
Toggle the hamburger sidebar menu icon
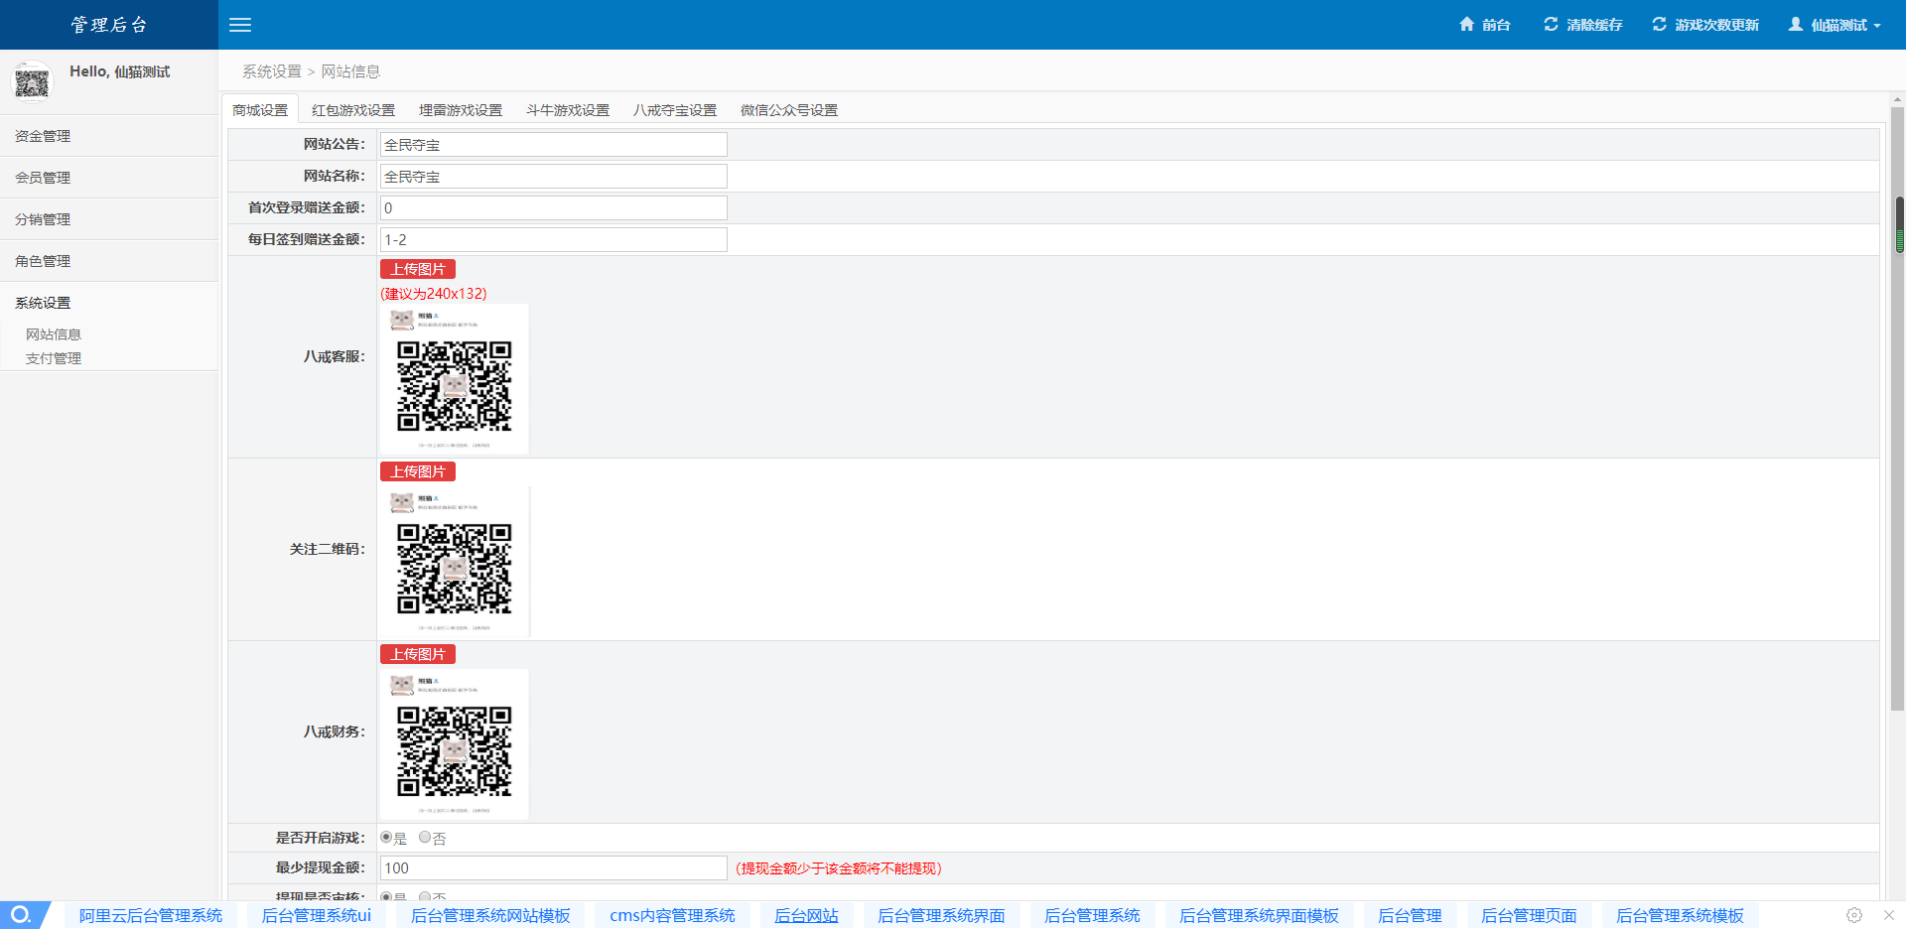(240, 25)
